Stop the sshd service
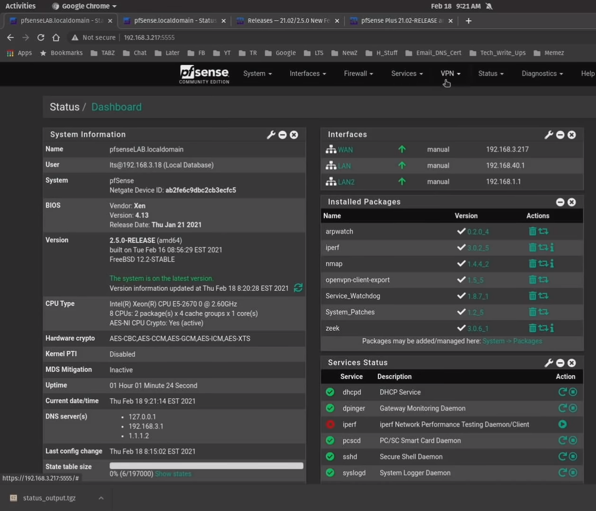 [573, 457]
